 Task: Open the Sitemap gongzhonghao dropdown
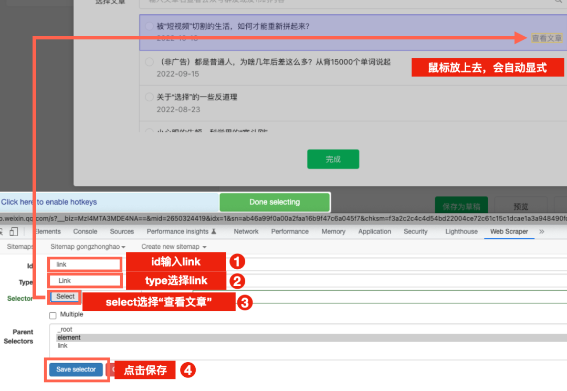pyautogui.click(x=88, y=247)
